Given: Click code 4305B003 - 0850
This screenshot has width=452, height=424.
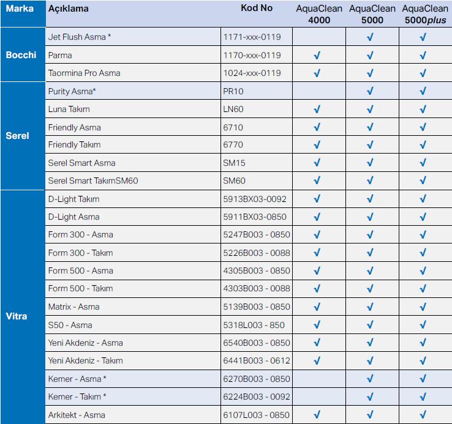Looking at the screenshot, I should tap(257, 271).
